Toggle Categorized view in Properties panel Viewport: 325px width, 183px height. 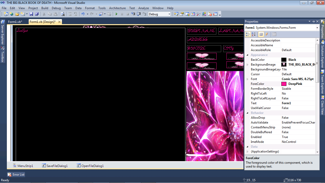pyautogui.click(x=248, y=34)
